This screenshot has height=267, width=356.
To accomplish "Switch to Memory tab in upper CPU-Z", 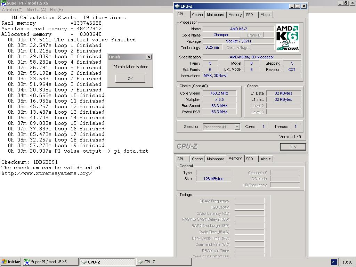I will pos(235,15).
